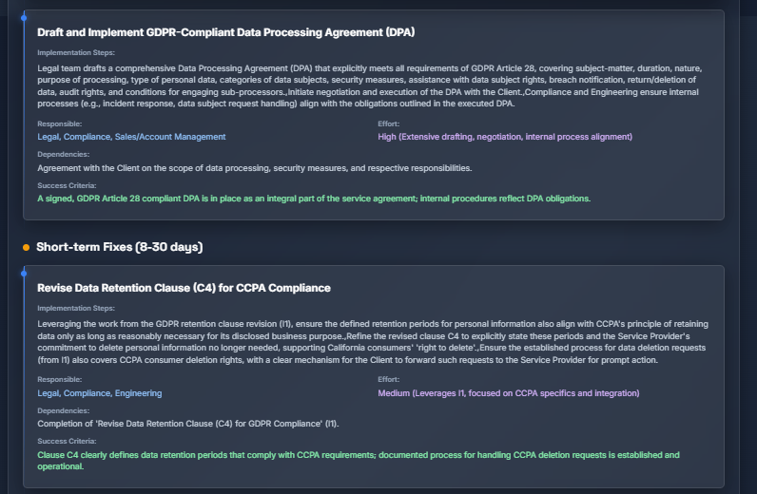Image resolution: width=757 pixels, height=494 pixels.
Task: Click the dependency on GDPR clause revision (I1)
Action: click(188, 424)
